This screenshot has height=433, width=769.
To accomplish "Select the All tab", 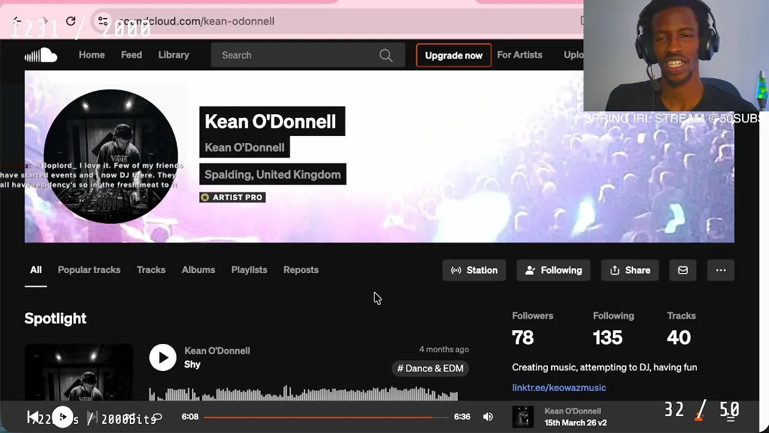I will click(x=36, y=270).
